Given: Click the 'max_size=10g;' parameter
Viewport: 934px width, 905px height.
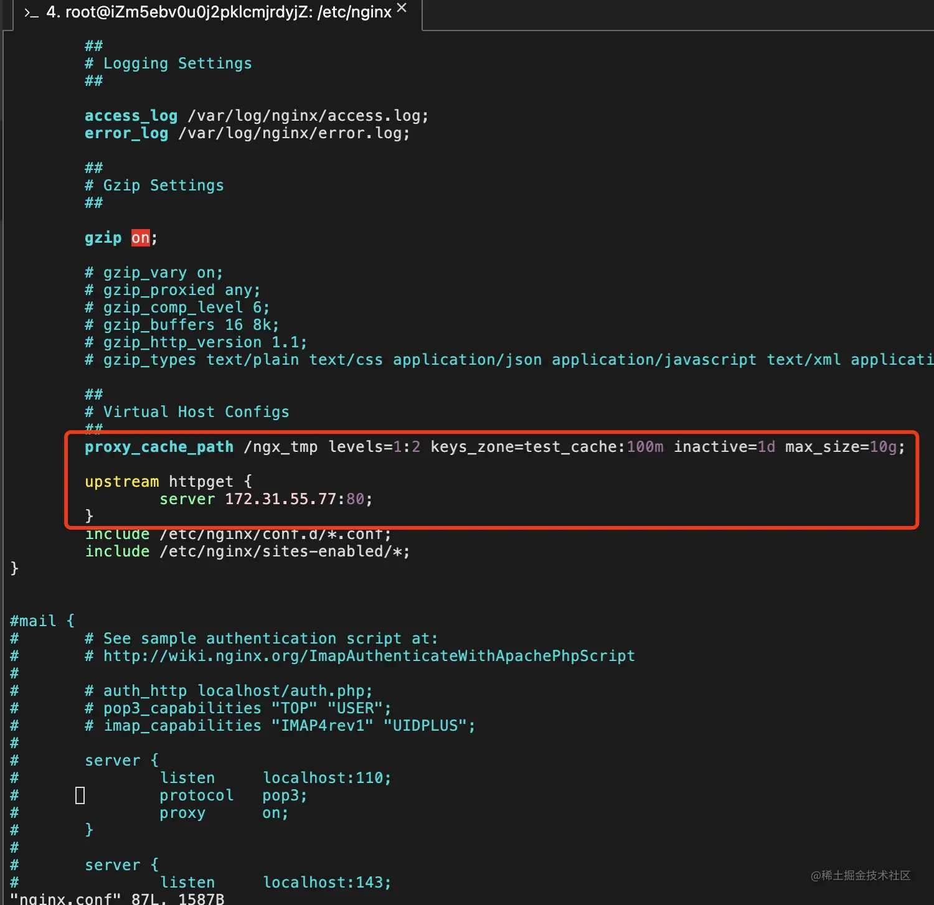Looking at the screenshot, I should (x=845, y=447).
